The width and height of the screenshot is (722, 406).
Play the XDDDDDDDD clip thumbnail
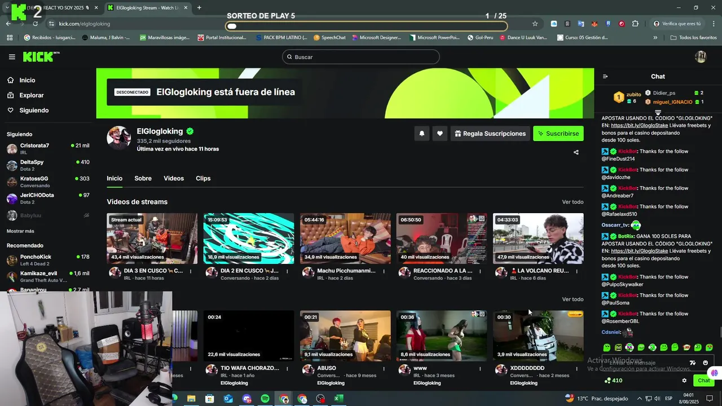[x=538, y=336]
